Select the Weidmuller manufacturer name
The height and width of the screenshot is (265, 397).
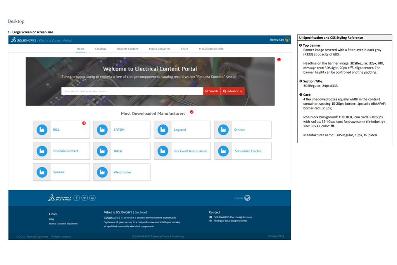pyautogui.click(x=122, y=172)
